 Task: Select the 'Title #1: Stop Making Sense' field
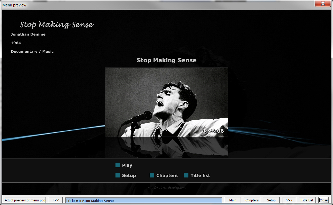coord(144,200)
